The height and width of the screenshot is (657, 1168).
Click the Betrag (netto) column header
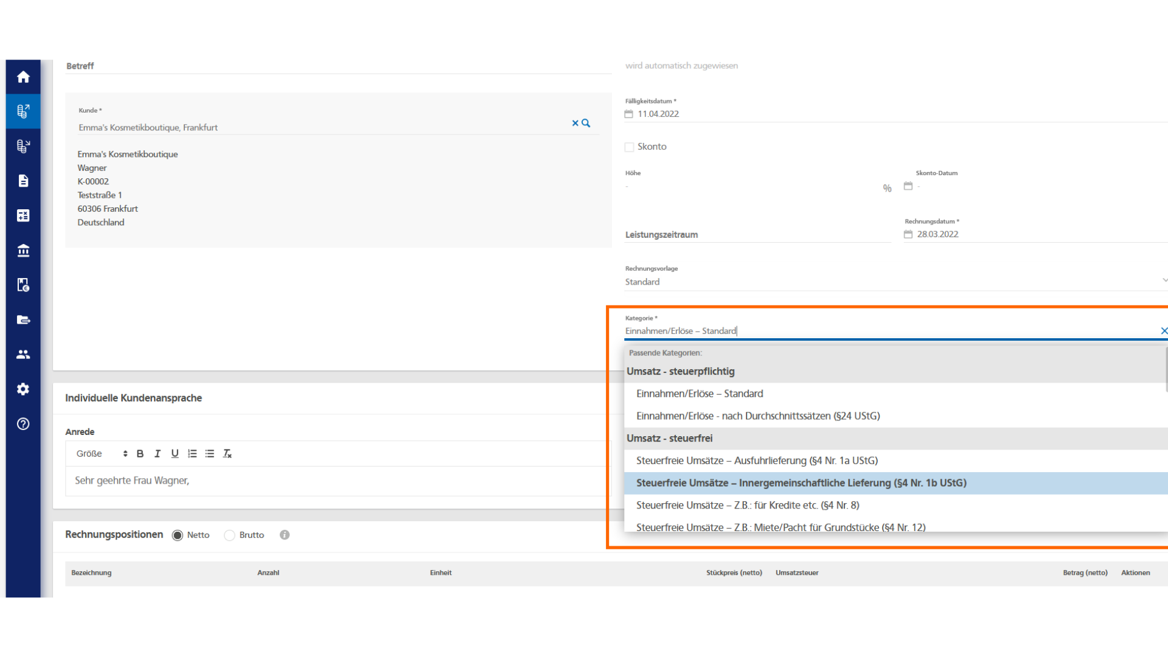[x=1085, y=573]
